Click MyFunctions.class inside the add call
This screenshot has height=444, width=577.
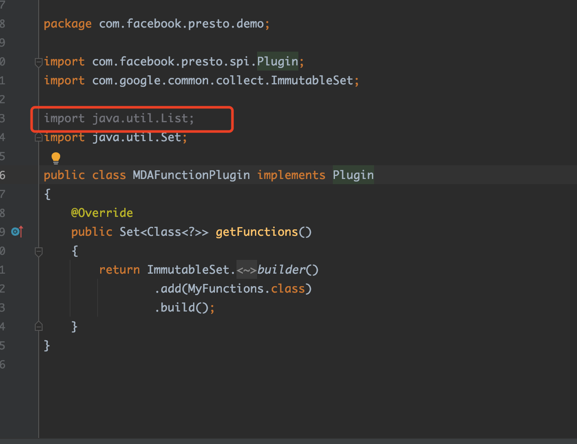coord(246,289)
